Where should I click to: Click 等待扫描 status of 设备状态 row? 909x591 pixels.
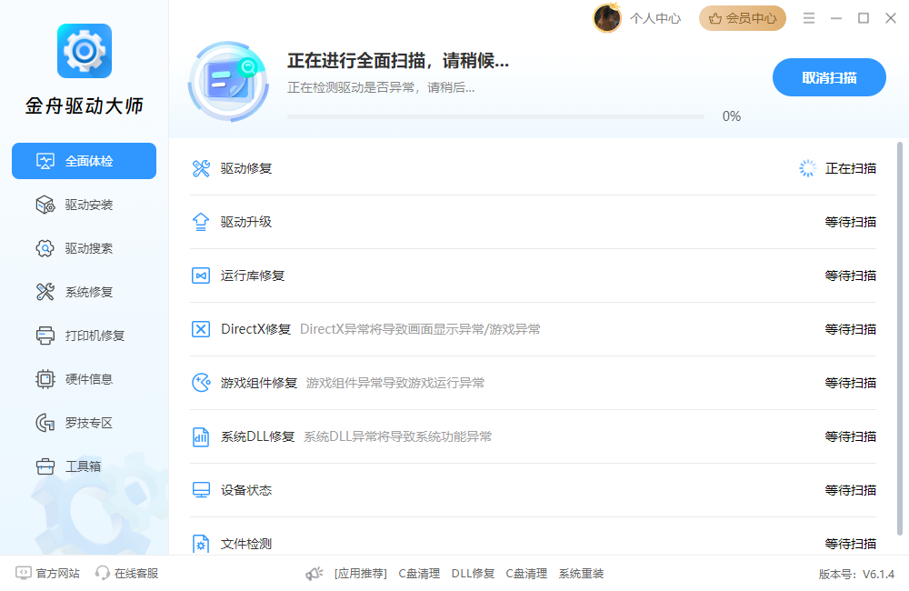tap(851, 490)
